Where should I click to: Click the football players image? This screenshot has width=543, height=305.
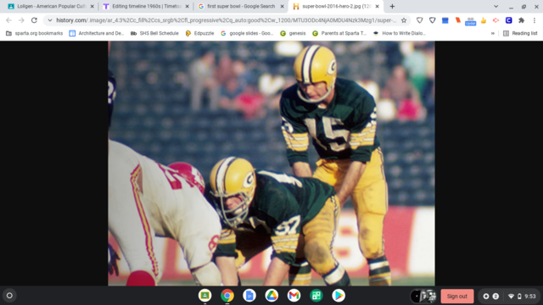point(271,164)
